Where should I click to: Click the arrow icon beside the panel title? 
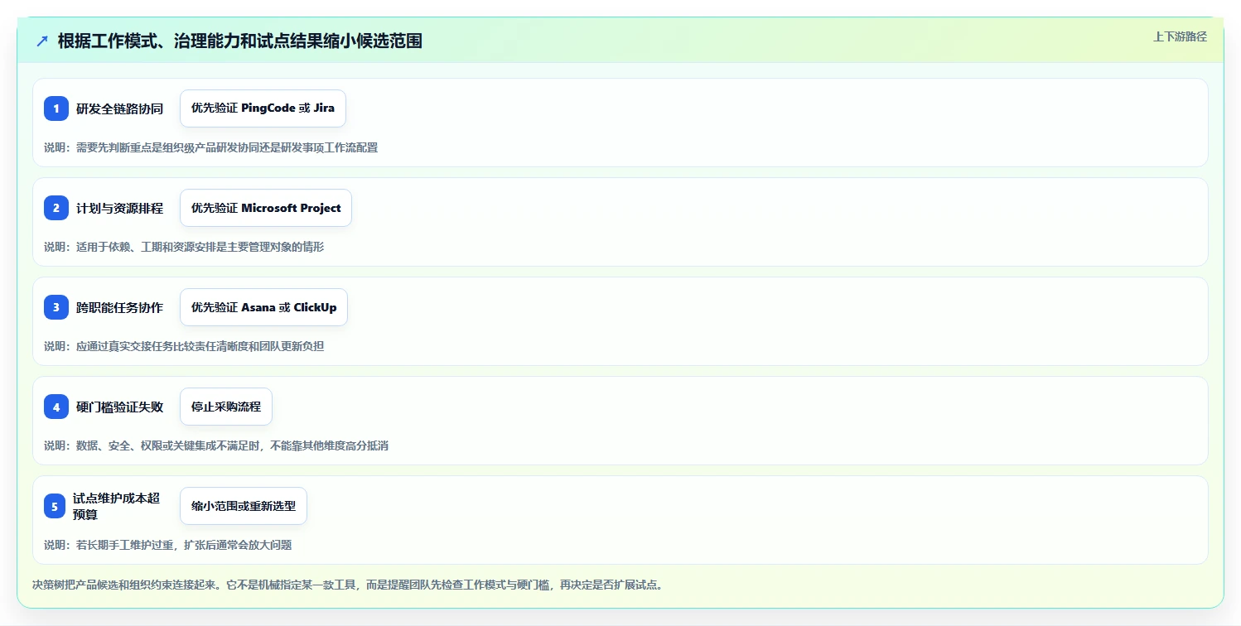(42, 41)
